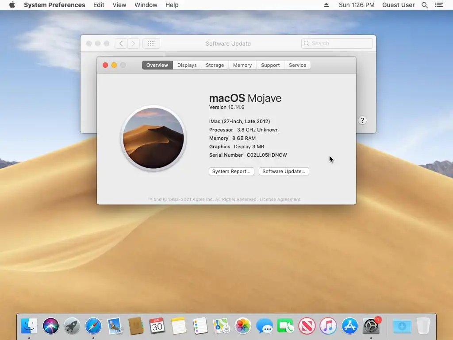Open Reminders list icon in dock

pos(200,326)
